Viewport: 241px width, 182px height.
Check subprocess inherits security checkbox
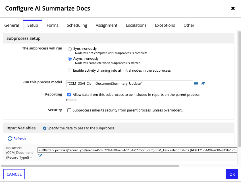click(69, 110)
